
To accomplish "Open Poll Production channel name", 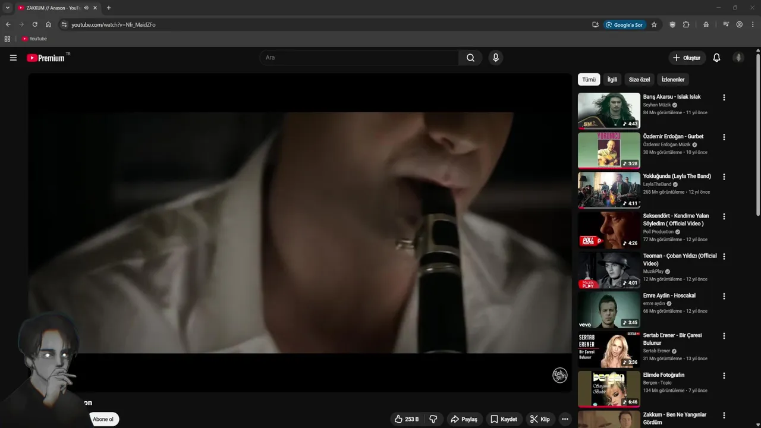I will point(658,232).
